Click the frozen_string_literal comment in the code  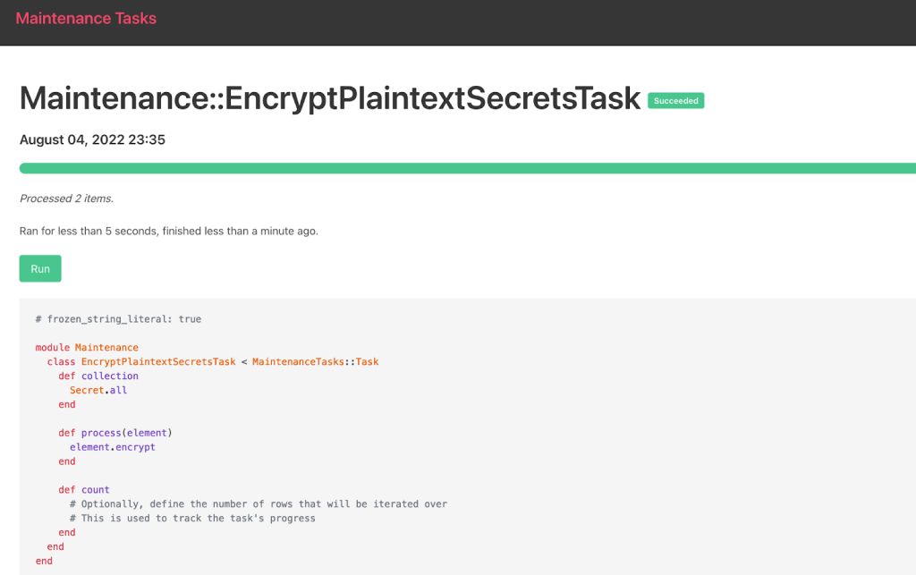[x=118, y=319]
